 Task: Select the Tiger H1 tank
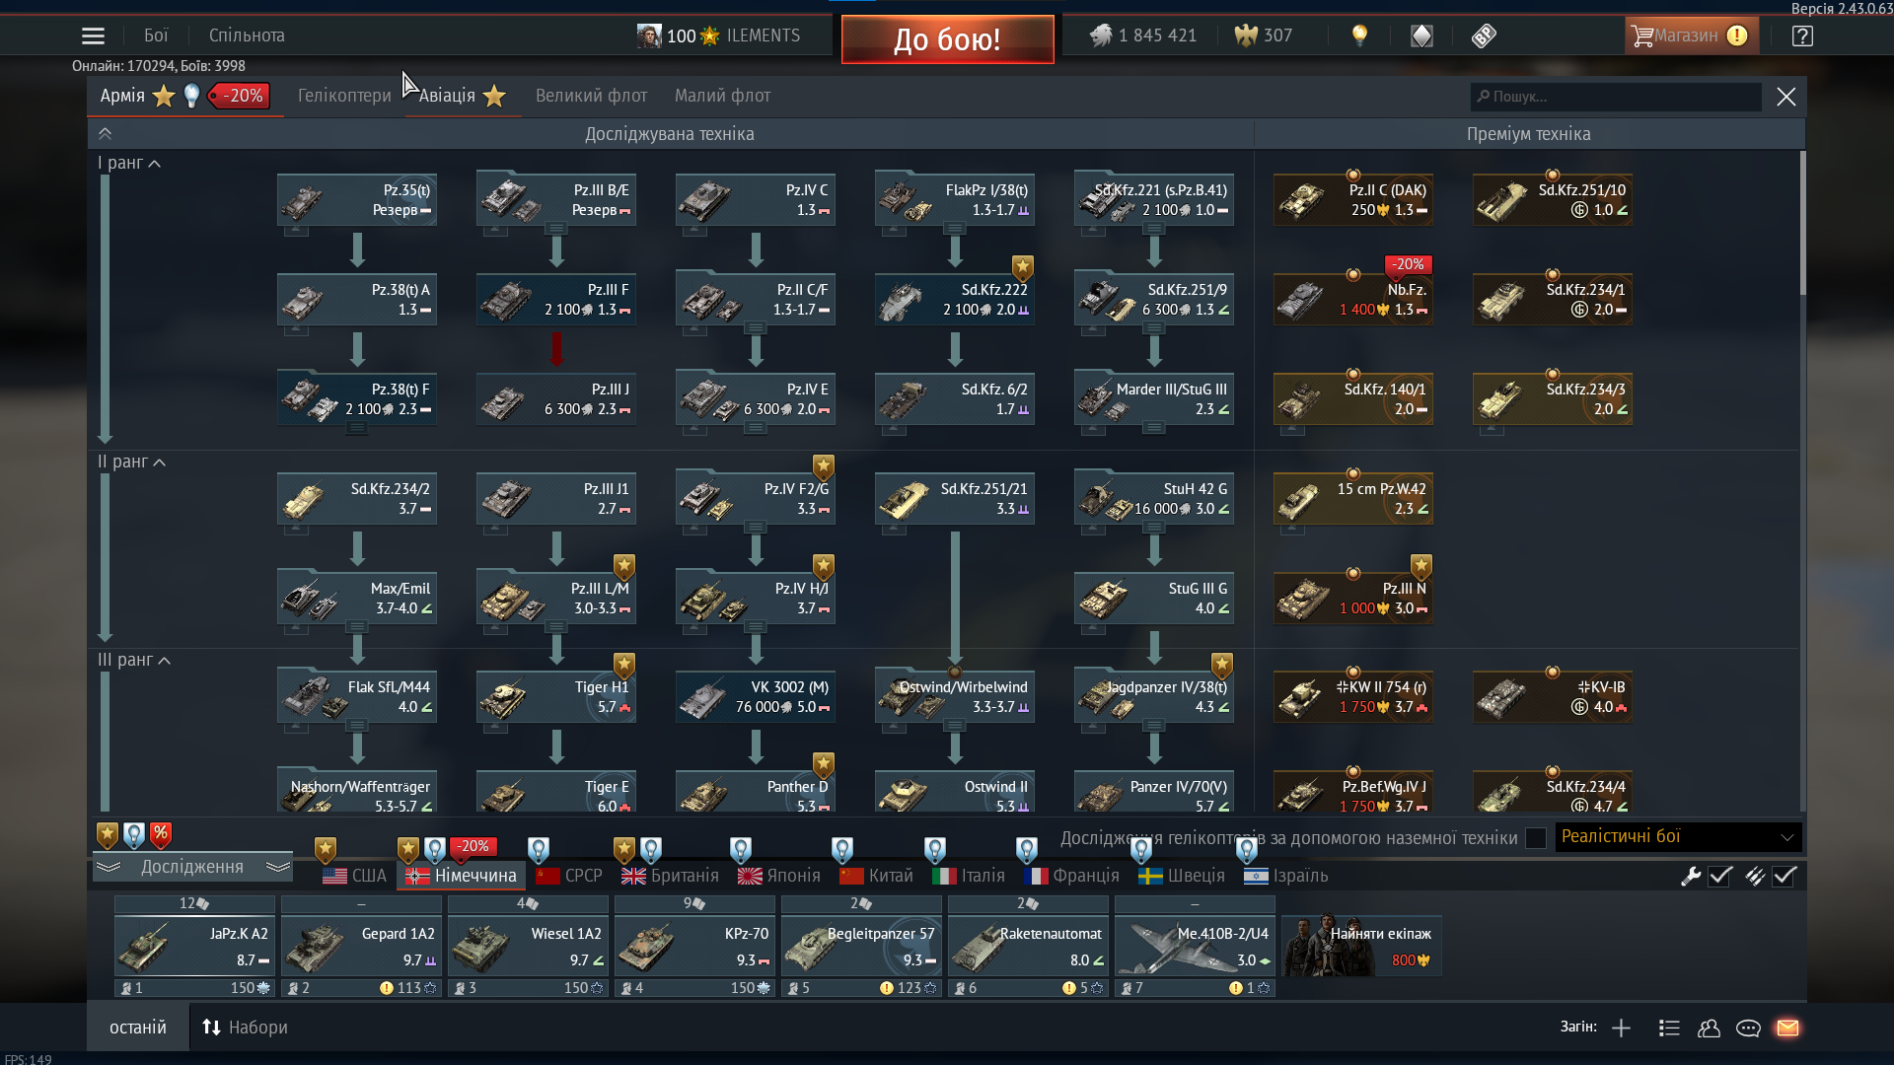(x=556, y=696)
